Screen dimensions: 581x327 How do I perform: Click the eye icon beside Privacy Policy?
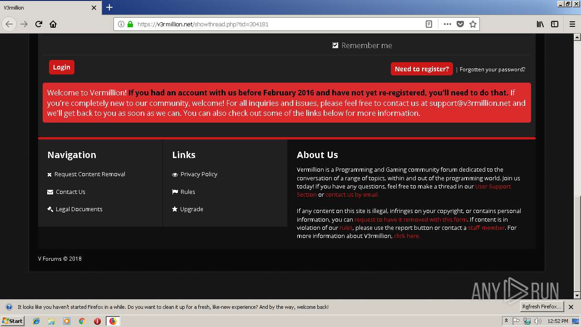click(x=175, y=174)
